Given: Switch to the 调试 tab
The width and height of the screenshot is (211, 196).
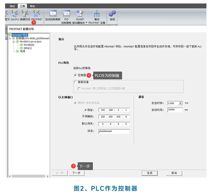Looking at the screenshot, I should 12,6.
